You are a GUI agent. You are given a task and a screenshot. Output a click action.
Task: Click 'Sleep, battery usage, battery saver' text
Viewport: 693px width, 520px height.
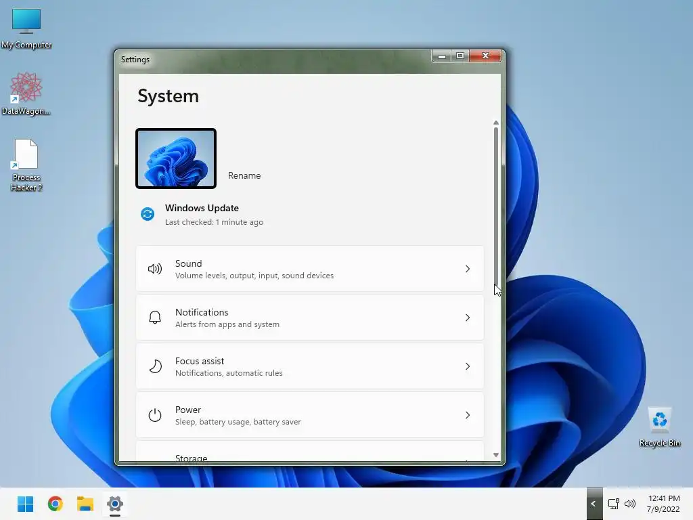238,422
